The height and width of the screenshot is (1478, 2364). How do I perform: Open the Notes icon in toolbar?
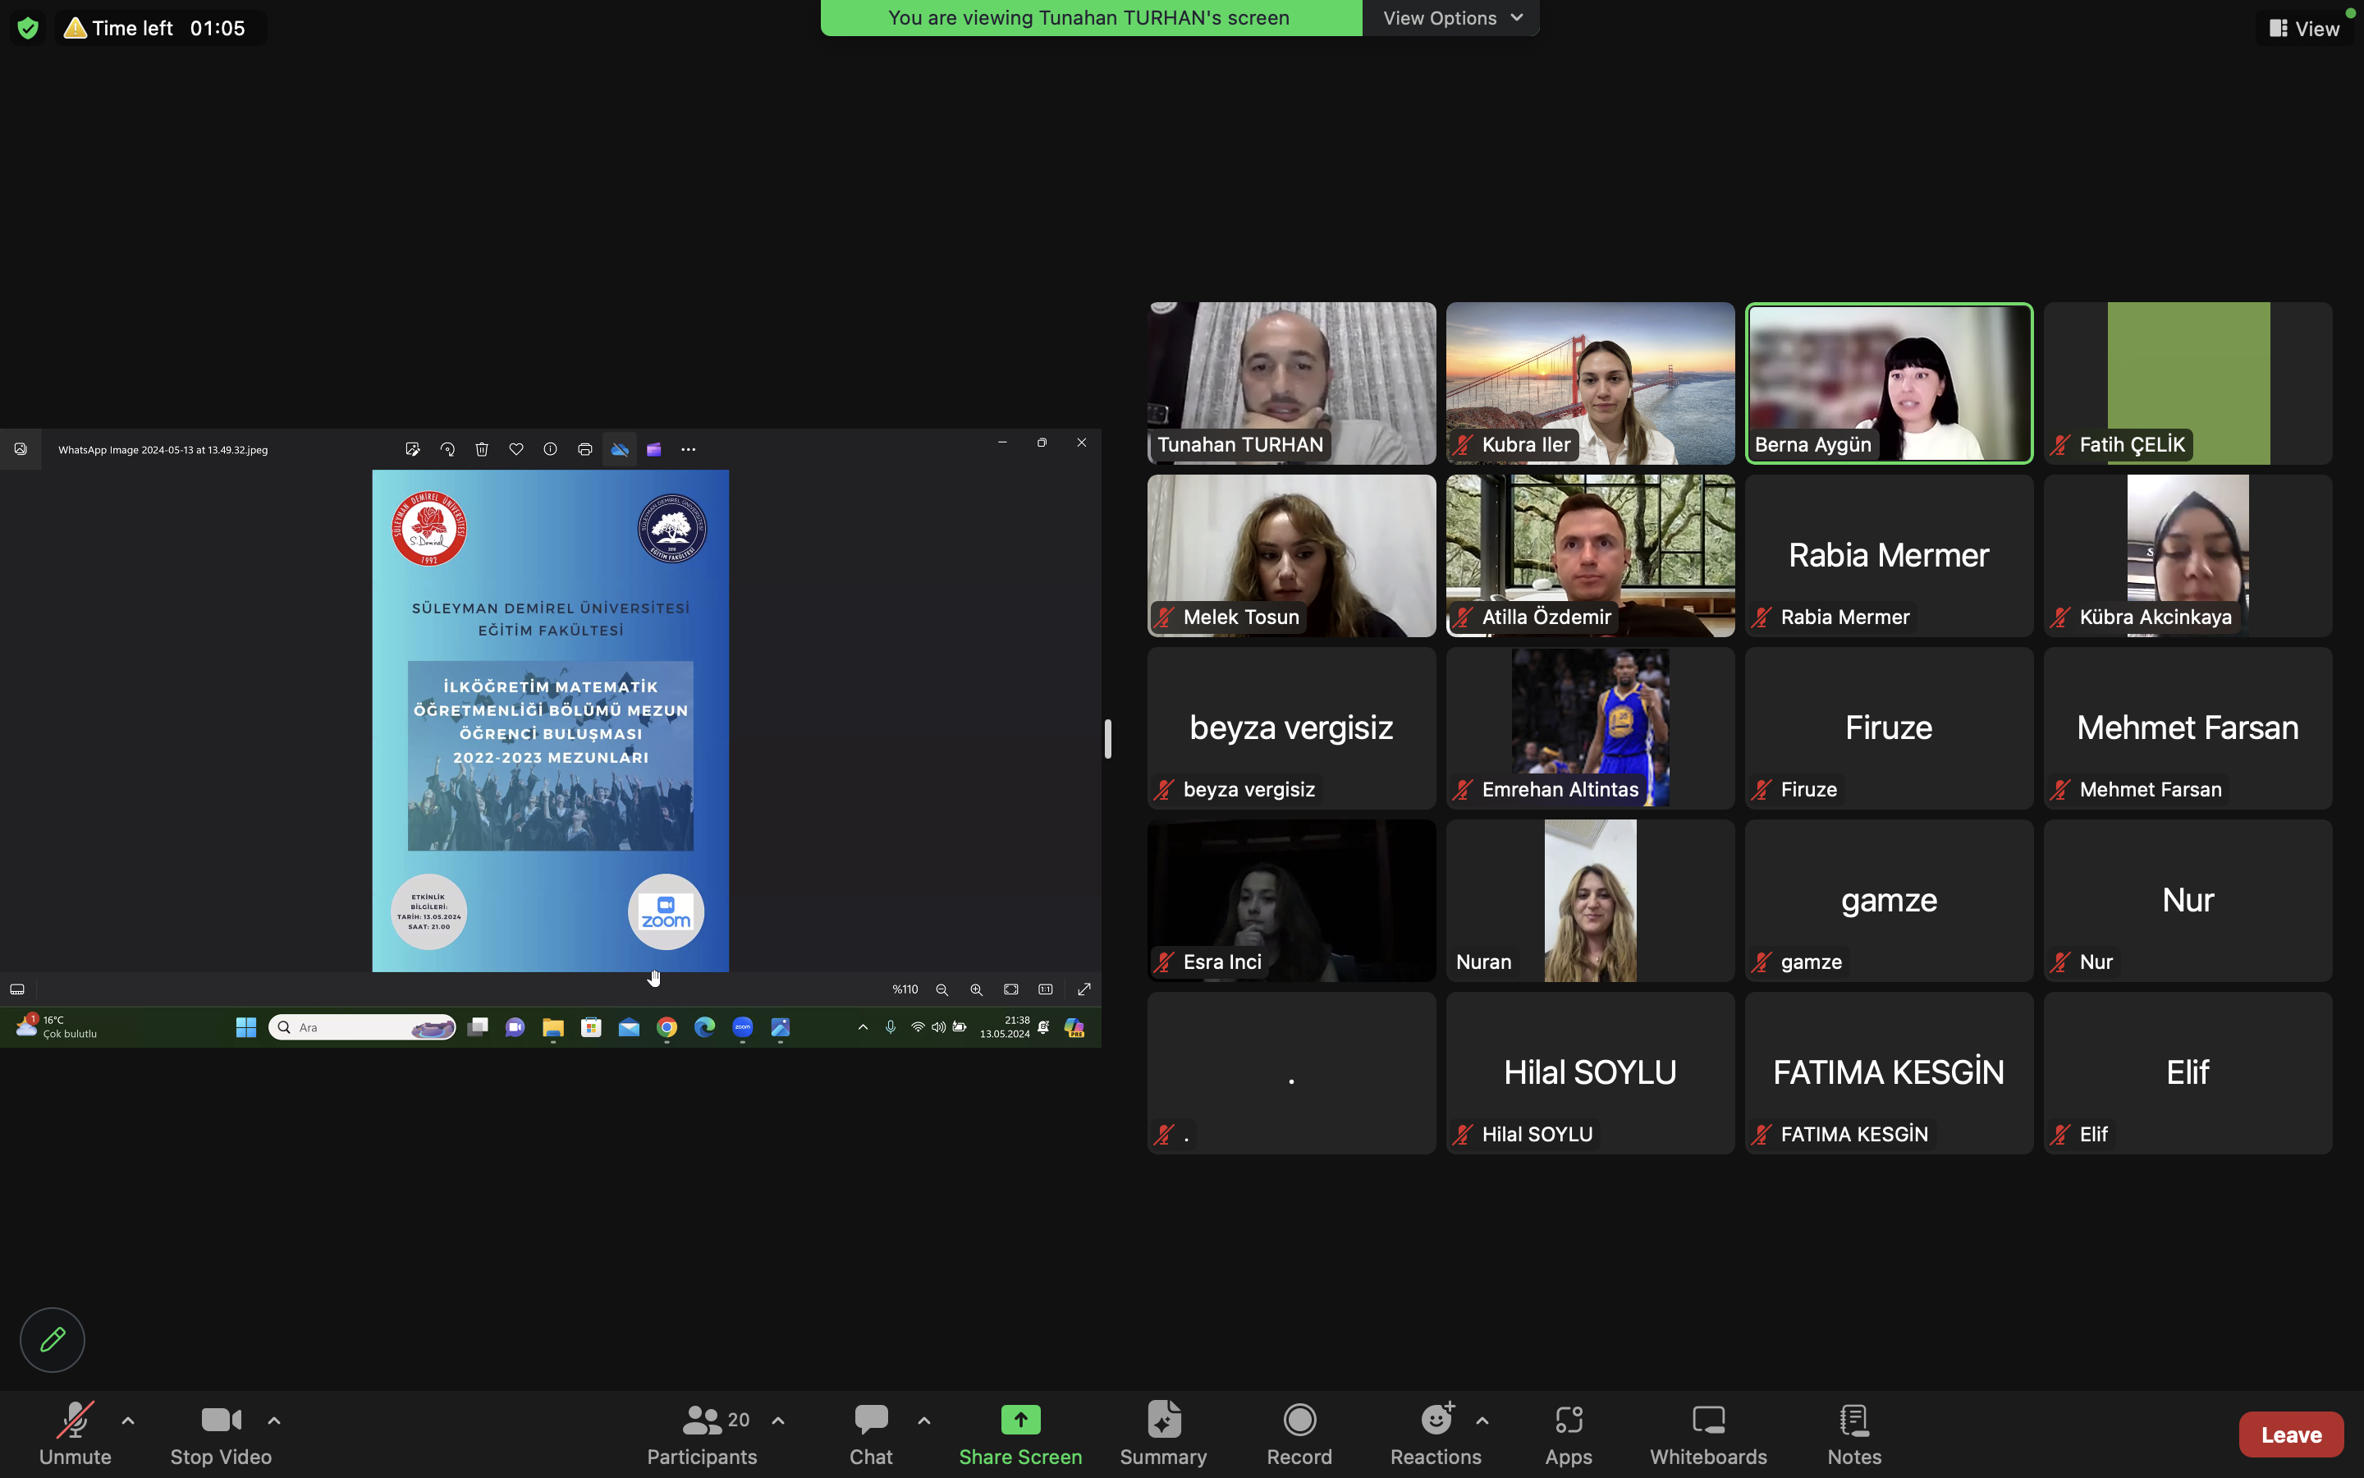(1853, 1421)
